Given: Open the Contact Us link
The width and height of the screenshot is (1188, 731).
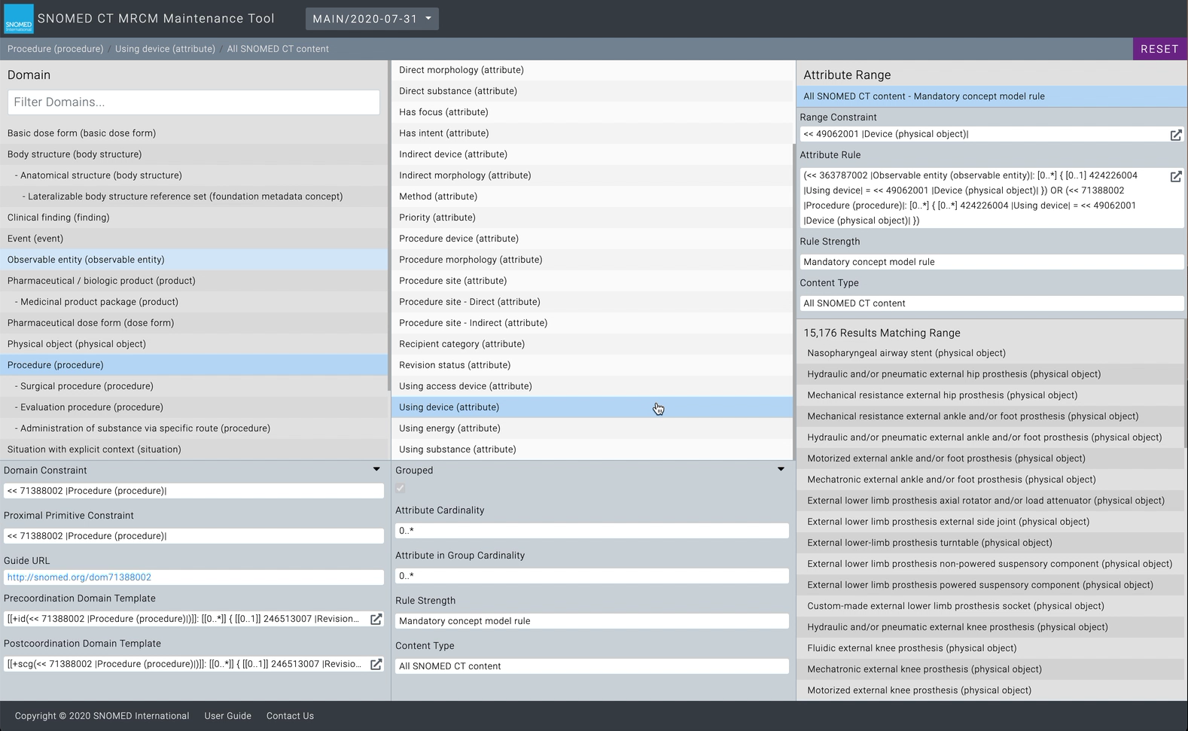Looking at the screenshot, I should pos(290,716).
